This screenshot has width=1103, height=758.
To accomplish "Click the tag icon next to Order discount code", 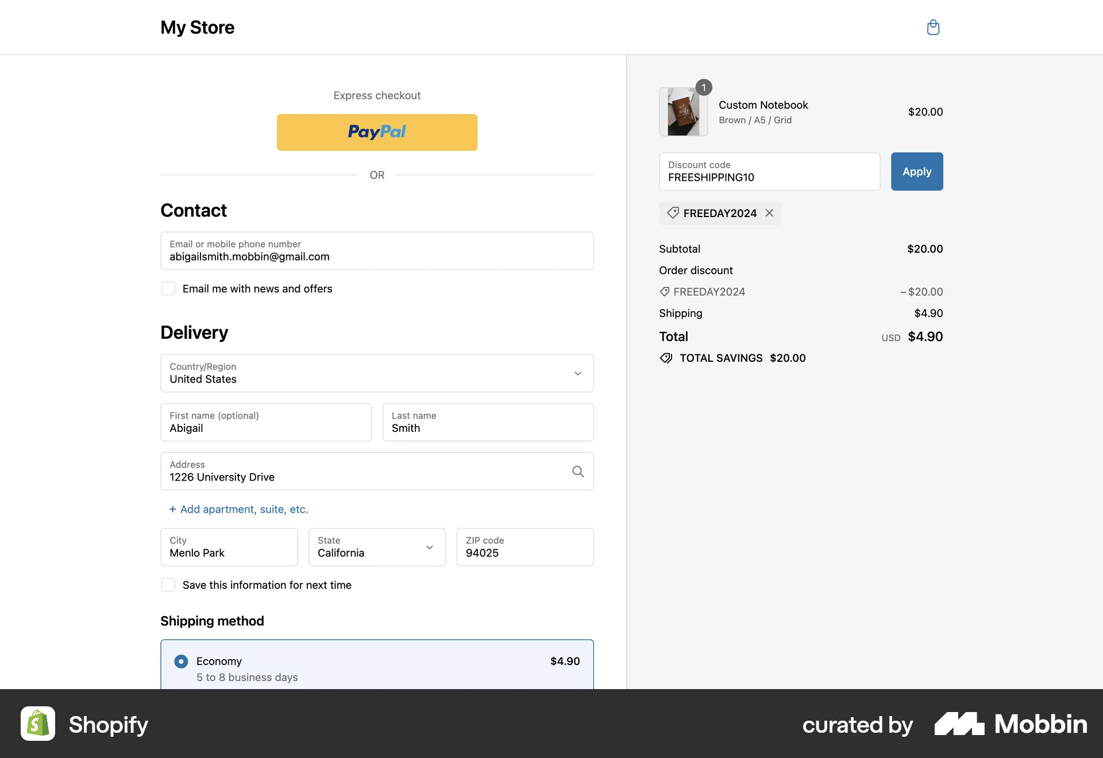I will pyautogui.click(x=664, y=291).
